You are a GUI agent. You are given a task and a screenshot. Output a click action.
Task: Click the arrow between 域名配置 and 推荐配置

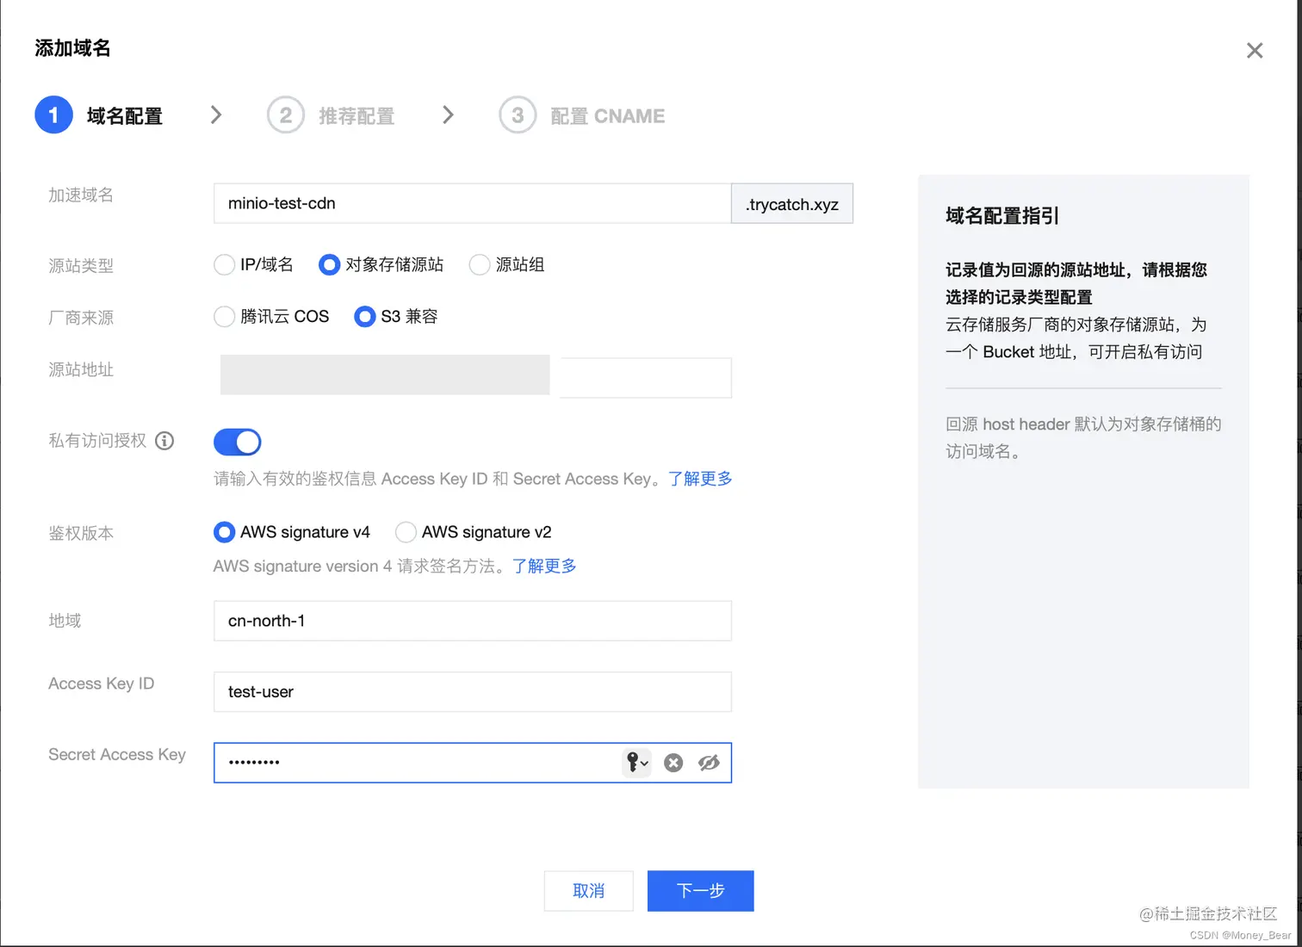pyautogui.click(x=215, y=115)
